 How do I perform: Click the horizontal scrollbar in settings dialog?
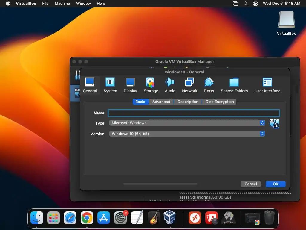(160, 184)
